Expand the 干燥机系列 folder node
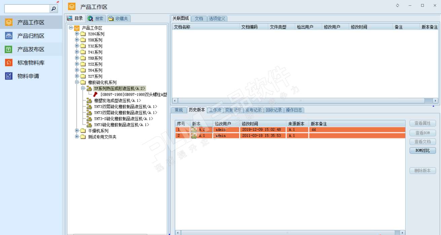This screenshot has height=235, width=441. point(77,131)
